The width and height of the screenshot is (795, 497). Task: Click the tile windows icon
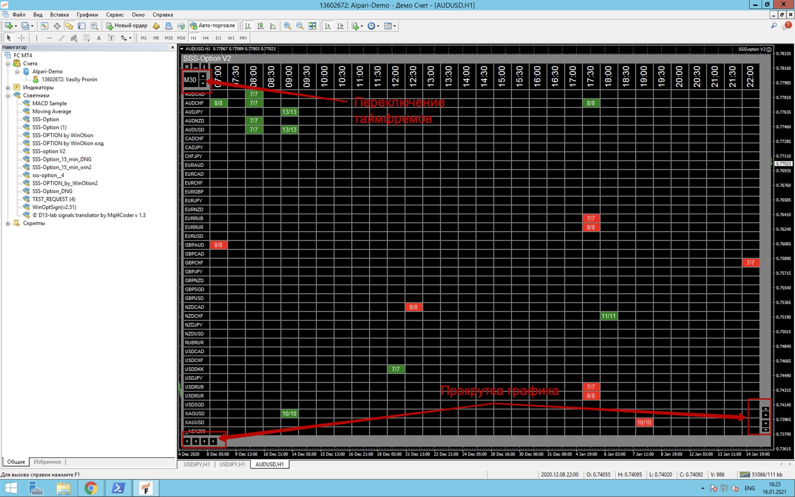312,26
